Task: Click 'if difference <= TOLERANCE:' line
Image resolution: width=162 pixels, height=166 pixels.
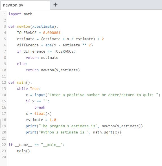Action: coord(46,51)
